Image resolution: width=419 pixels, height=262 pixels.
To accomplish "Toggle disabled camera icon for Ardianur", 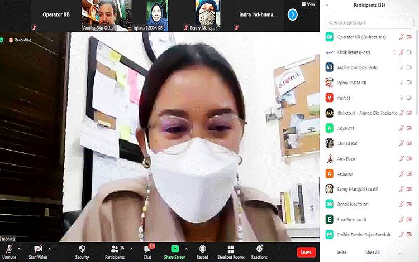I will click(x=409, y=174).
